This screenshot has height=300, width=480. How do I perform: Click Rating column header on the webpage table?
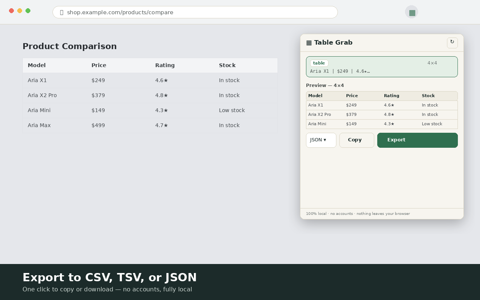165,65
